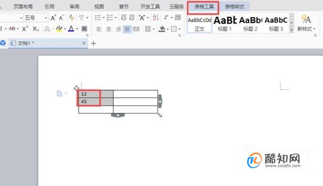Viewport: 323px width, 186px height.
Task: Apply the shading paint bucket icon
Action: tap(162, 29)
